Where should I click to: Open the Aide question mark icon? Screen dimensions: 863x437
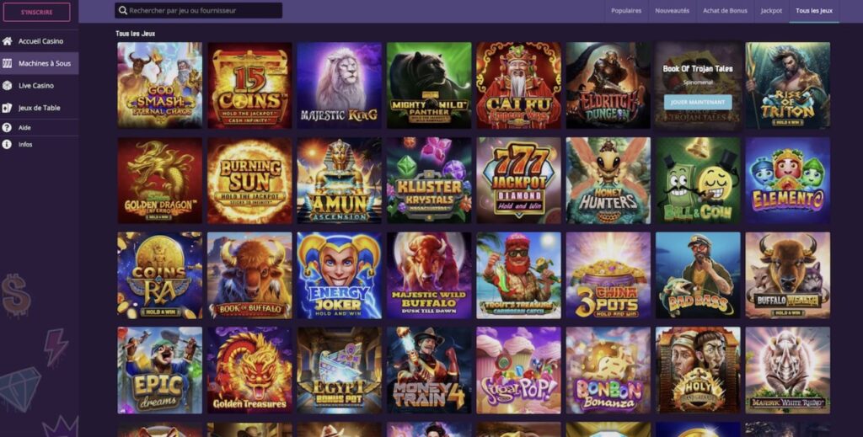click(7, 127)
